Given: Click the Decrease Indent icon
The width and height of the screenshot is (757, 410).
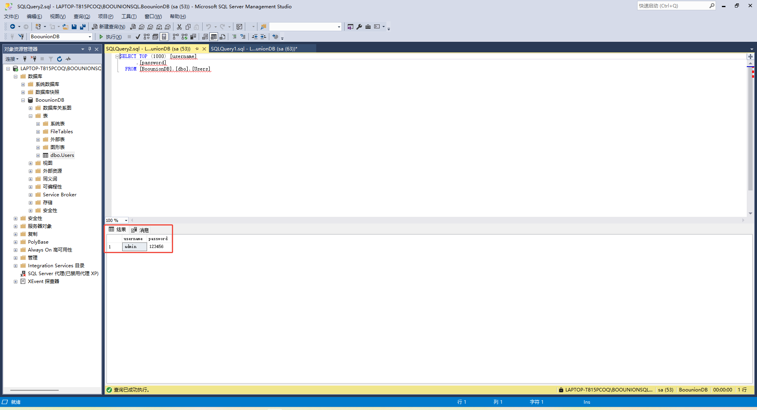Looking at the screenshot, I should click(255, 37).
